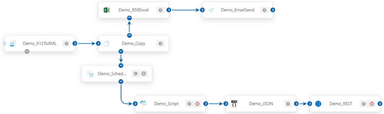Select the Demo_REST label
384x114 pixels.
pyautogui.click(x=341, y=104)
